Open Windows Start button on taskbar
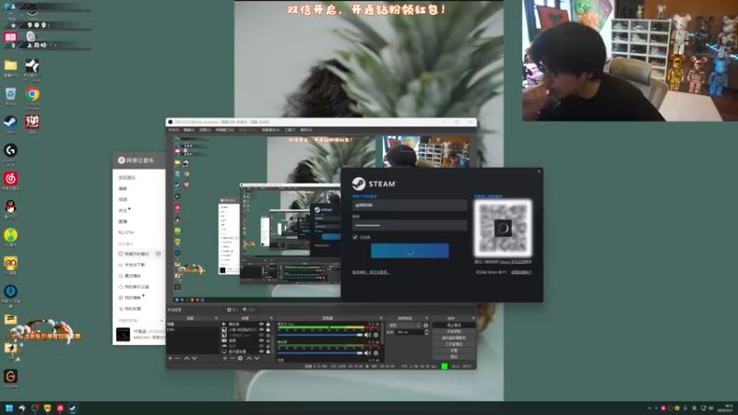This screenshot has width=738, height=415. pyautogui.click(x=9, y=408)
